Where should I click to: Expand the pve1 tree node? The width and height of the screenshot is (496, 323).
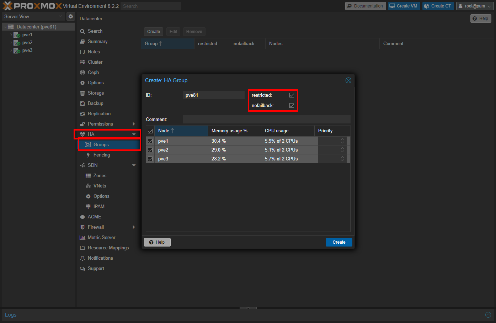11,35
